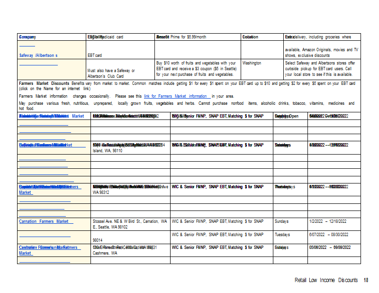This screenshot has width=379, height=293.
Task: Click 'E., Seattle, WA 98102' address text
Action: [110, 227]
